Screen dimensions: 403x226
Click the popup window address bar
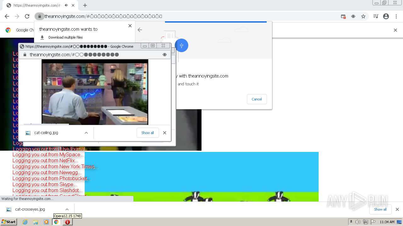point(94,55)
